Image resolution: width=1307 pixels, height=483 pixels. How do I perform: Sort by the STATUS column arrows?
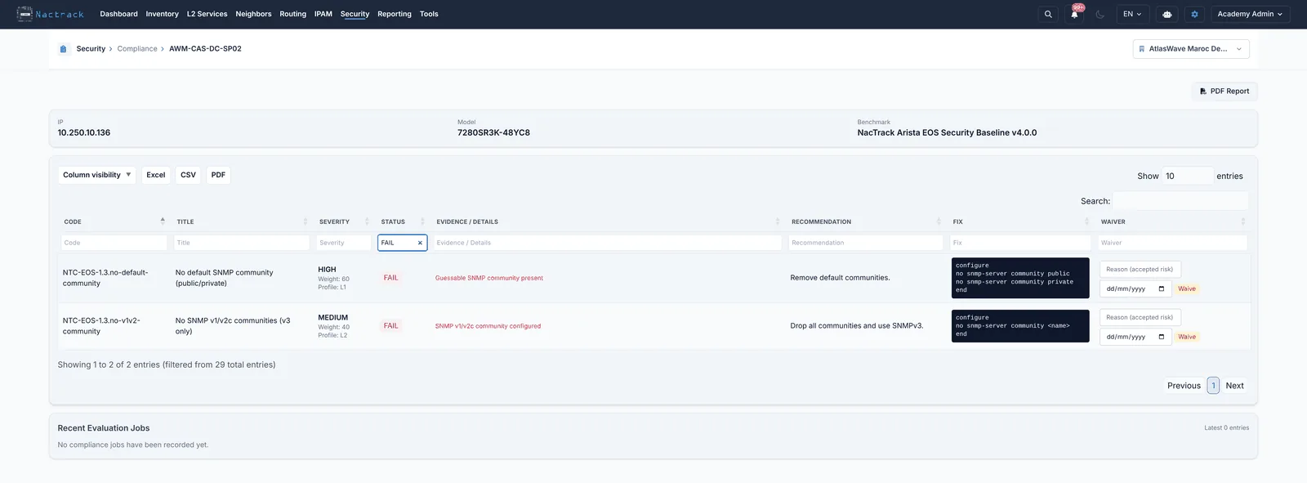click(422, 221)
